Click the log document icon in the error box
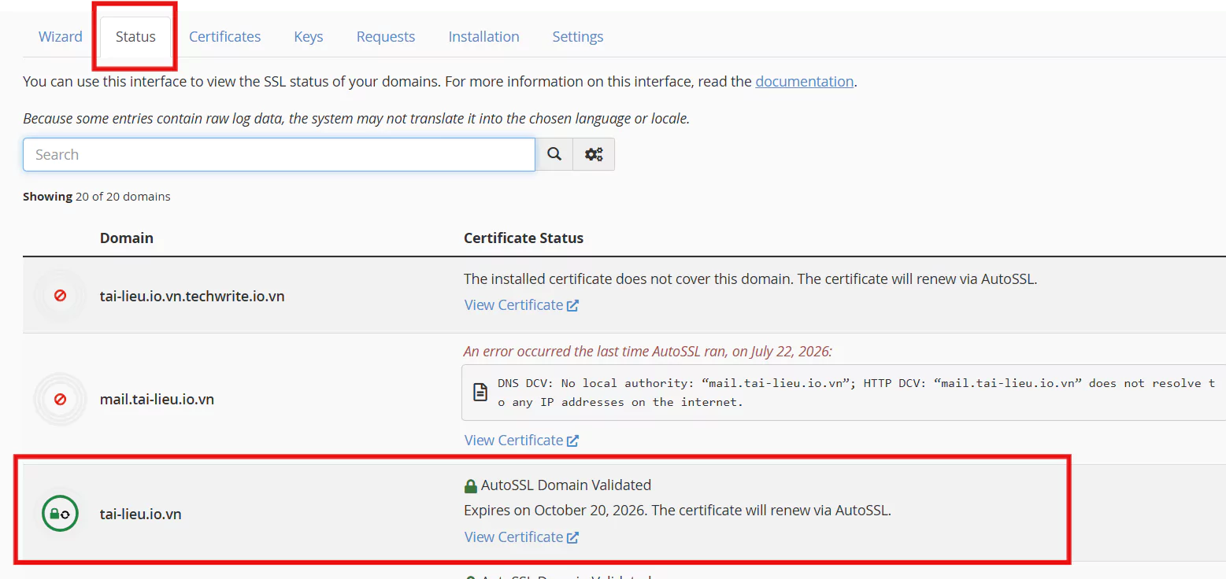 click(x=480, y=392)
